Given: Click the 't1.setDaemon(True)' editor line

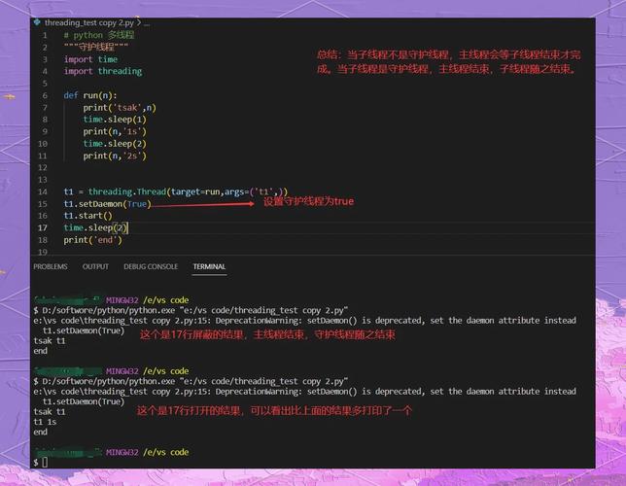Looking at the screenshot, I should pyautogui.click(x=107, y=204).
